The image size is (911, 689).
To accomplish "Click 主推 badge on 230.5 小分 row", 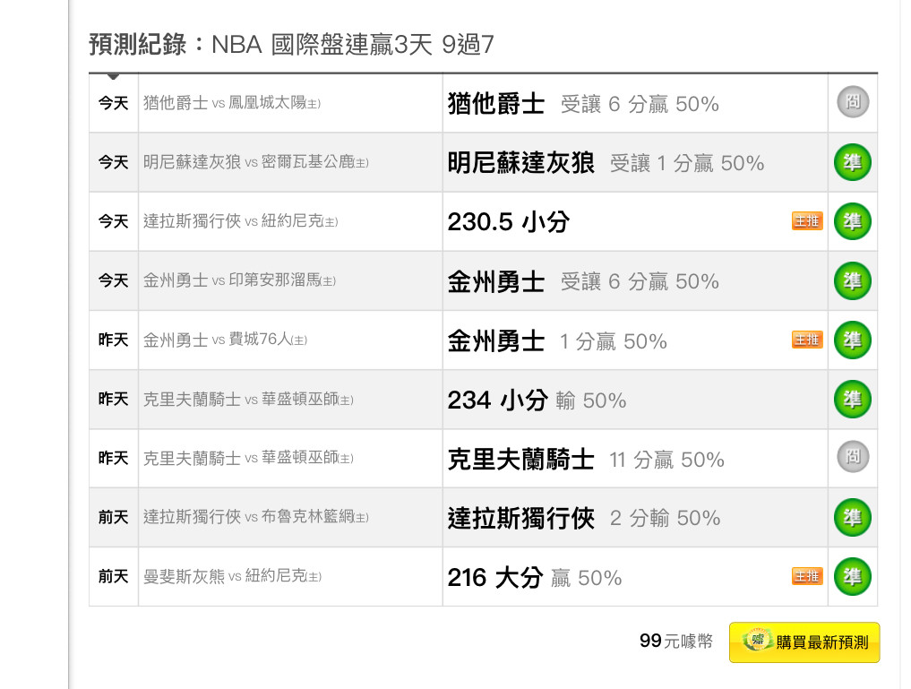I will coord(807,221).
